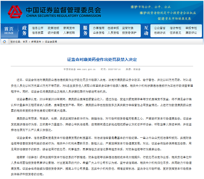Open 新闻发布 in the top navigation
204x179 pixels.
[x=69, y=28]
